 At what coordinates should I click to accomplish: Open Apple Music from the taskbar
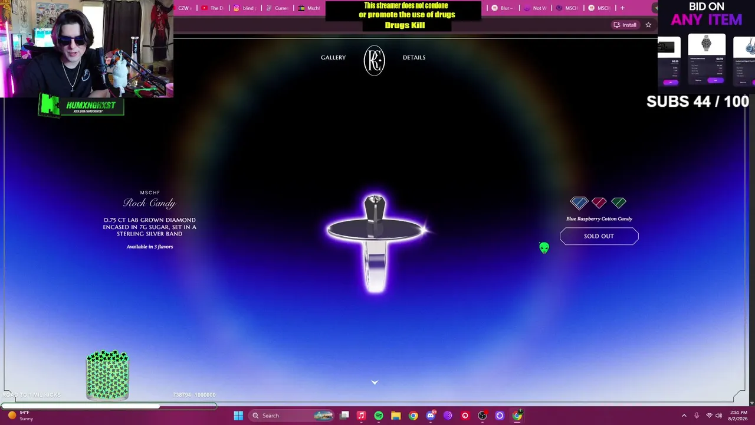coord(362,416)
